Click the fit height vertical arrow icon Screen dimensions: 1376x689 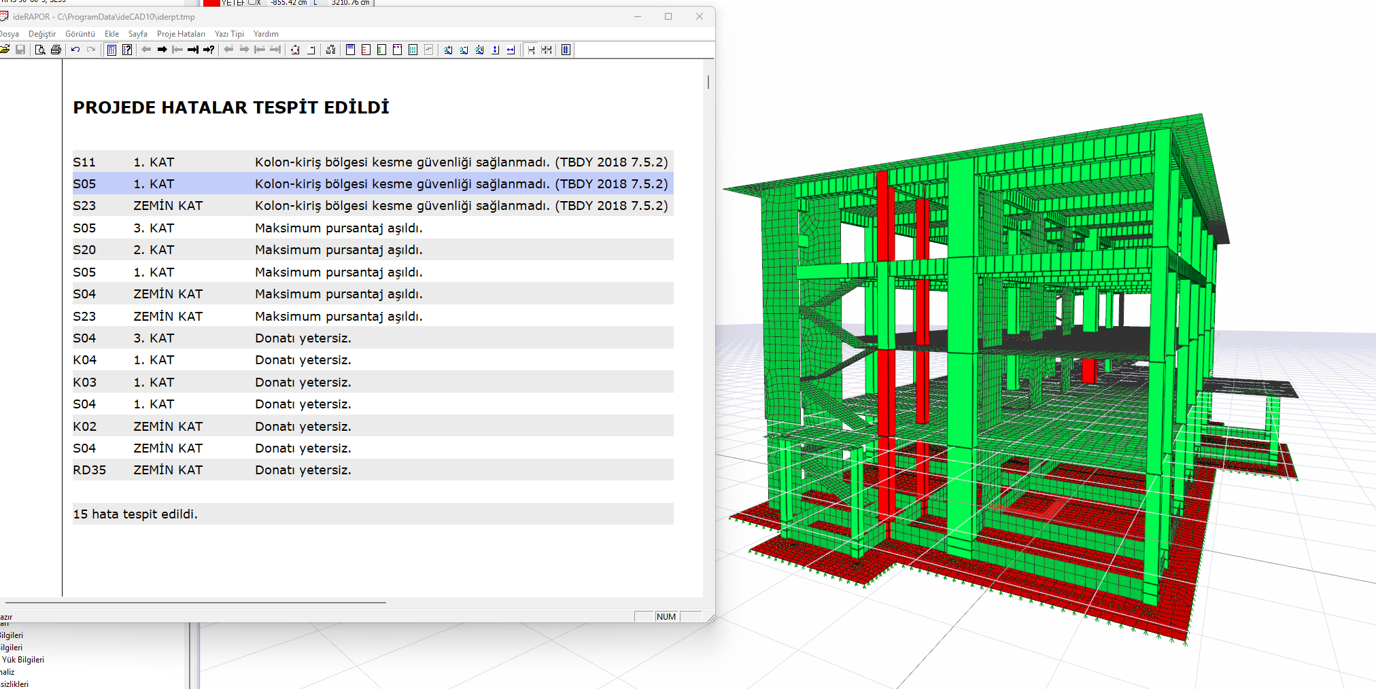pyautogui.click(x=496, y=50)
